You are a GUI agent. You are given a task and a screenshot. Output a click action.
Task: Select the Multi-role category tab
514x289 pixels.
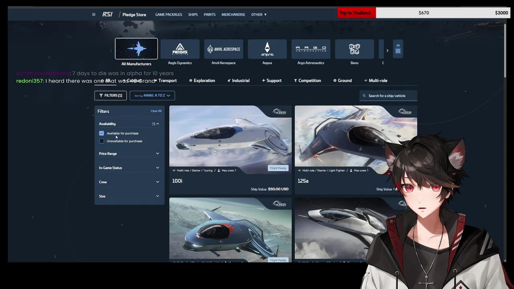[375, 81]
